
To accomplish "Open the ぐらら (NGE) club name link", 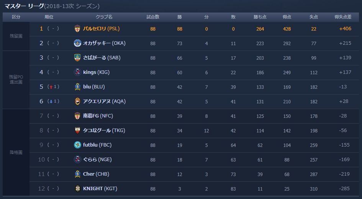I will tap(97, 159).
